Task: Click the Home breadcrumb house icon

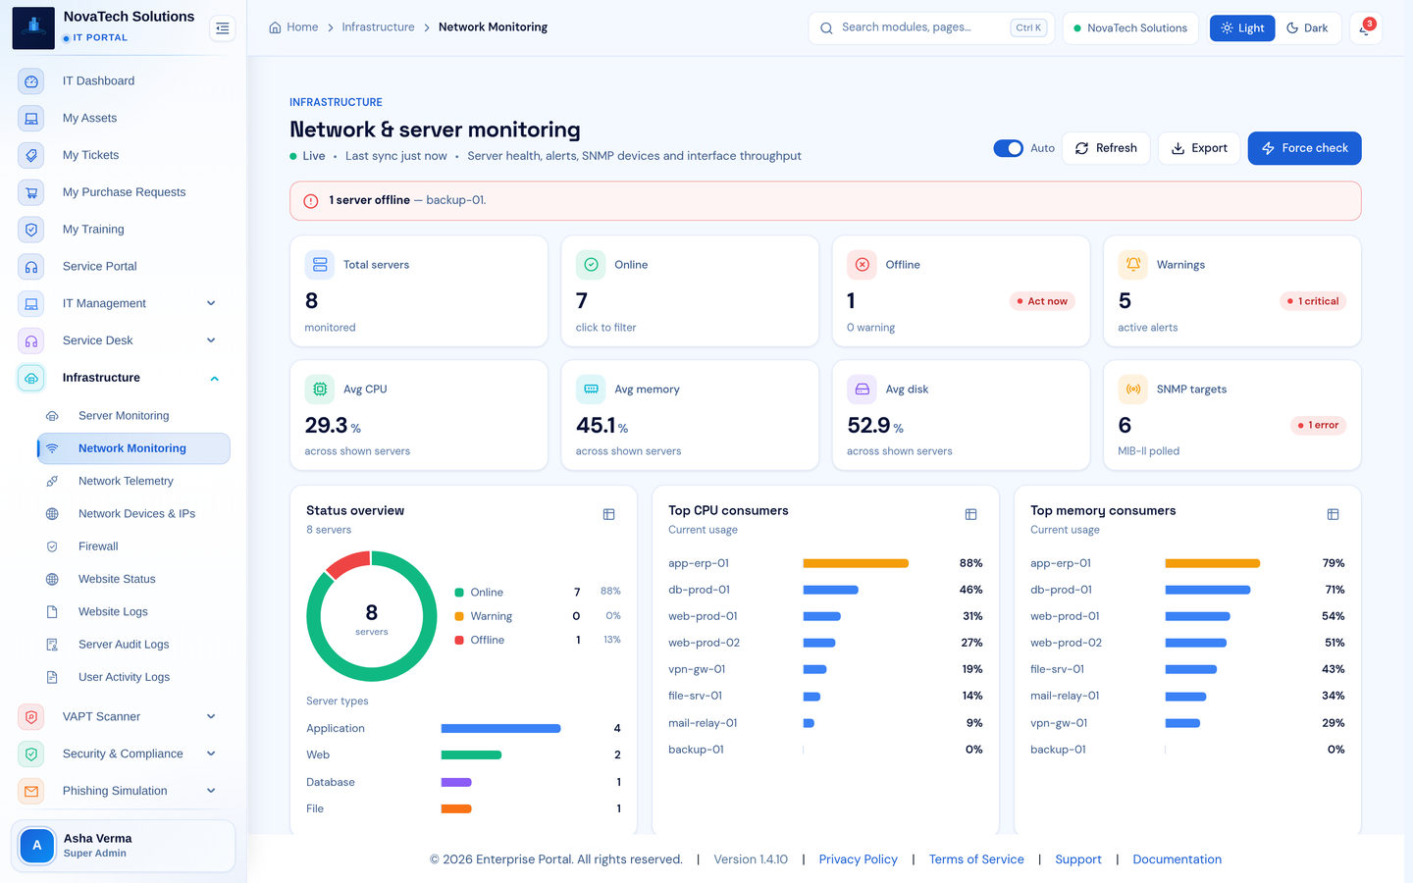Action: (275, 27)
